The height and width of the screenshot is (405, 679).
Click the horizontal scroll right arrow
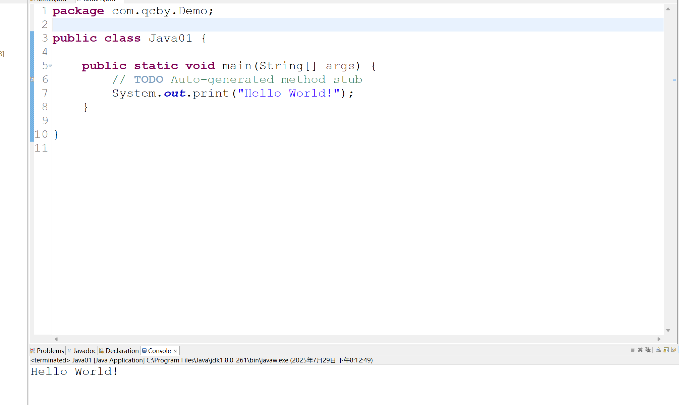pyautogui.click(x=659, y=339)
